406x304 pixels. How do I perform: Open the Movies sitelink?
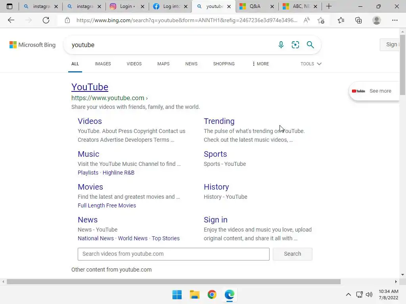coord(90,187)
